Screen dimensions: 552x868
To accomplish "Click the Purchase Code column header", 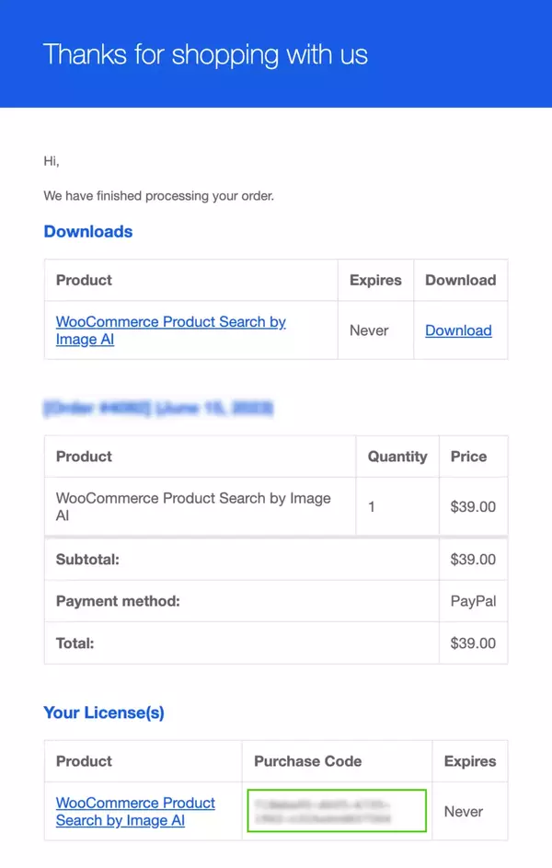I will click(307, 761).
